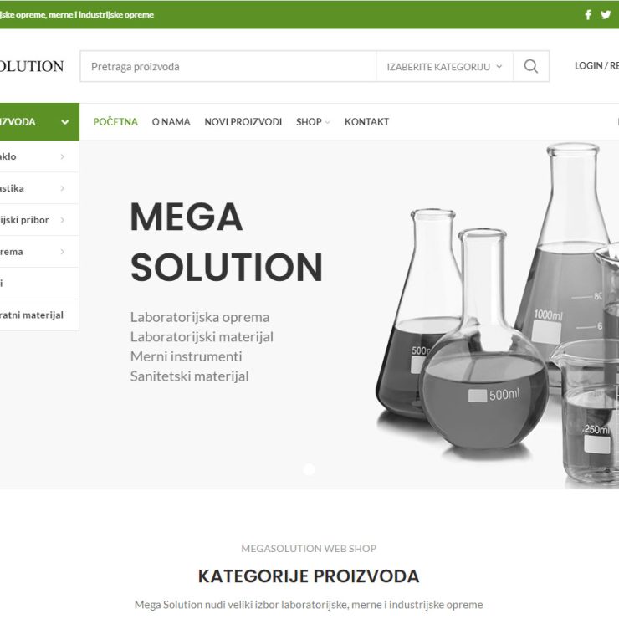Click the arrow beside the 'rema' category

pyautogui.click(x=63, y=252)
